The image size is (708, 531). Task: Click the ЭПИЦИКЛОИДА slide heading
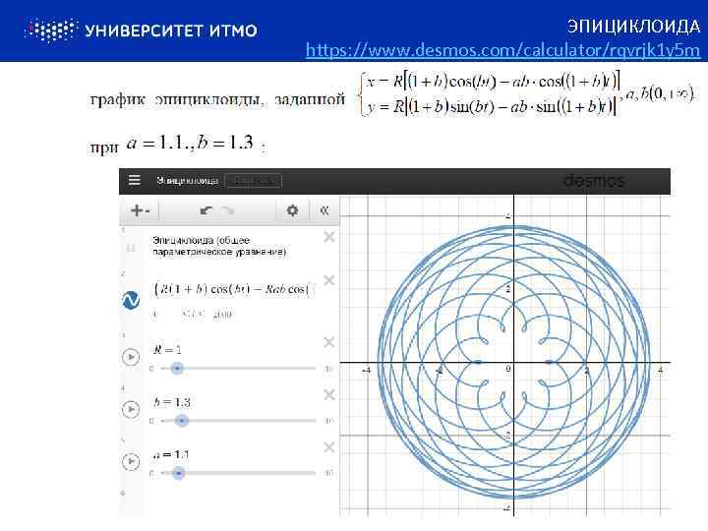[633, 27]
